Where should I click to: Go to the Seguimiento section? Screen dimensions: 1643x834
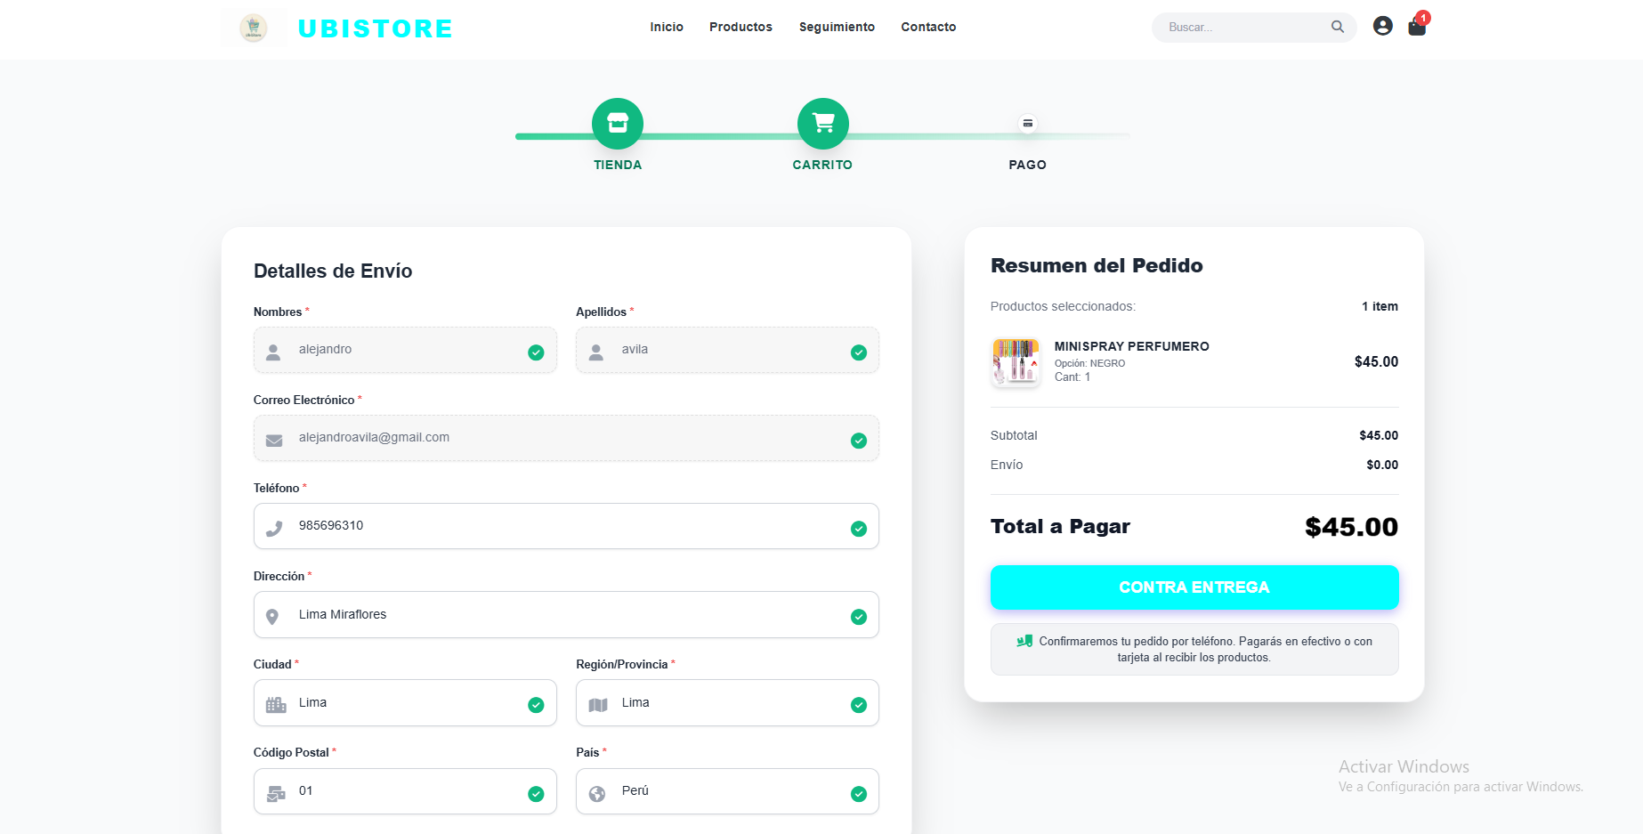click(836, 27)
